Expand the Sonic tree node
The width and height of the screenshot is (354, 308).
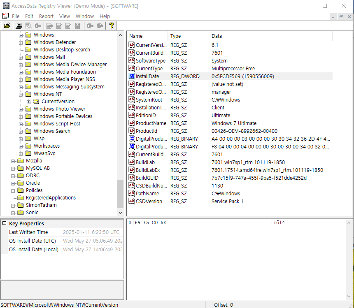[x=13, y=213]
